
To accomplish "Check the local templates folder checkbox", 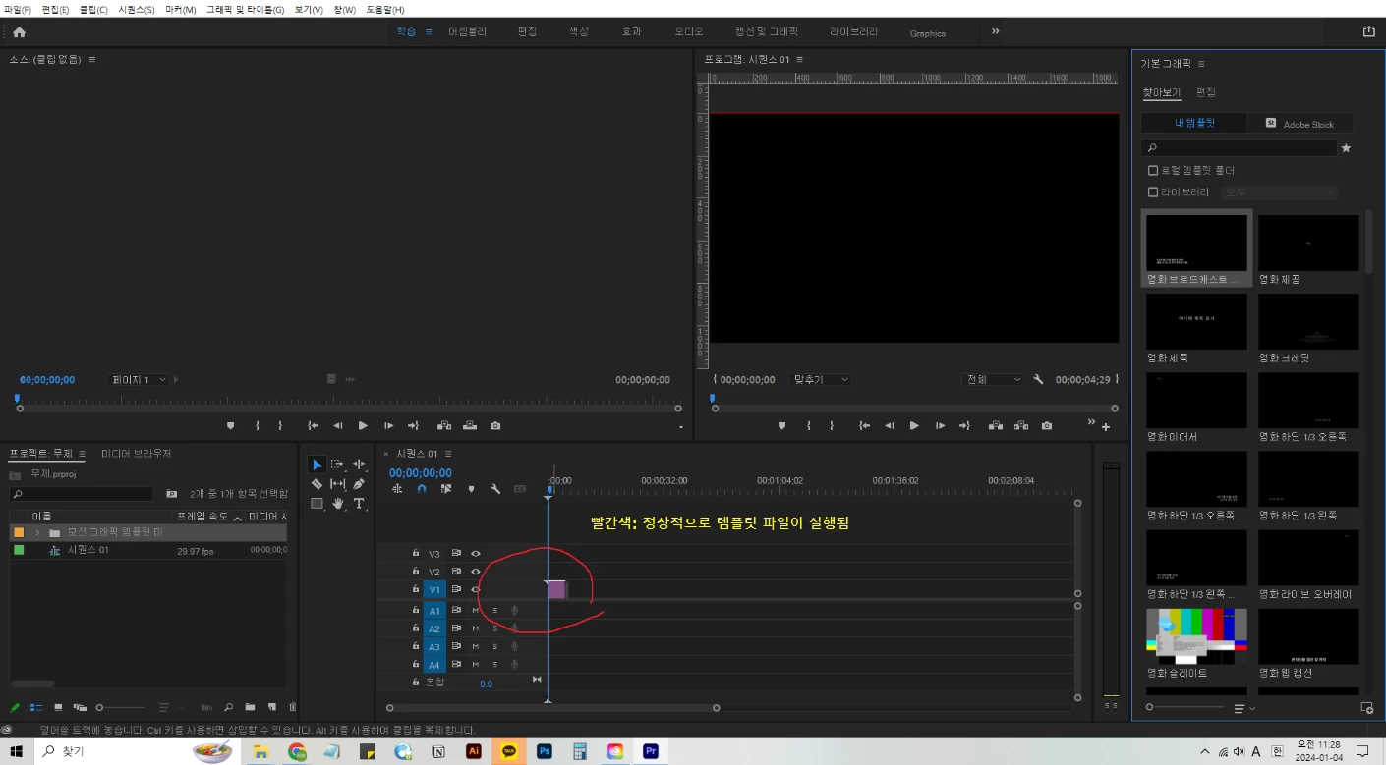I will (1153, 170).
